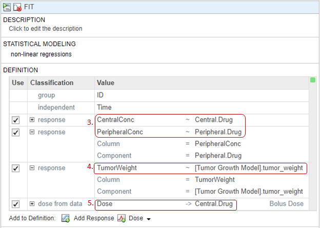
Task: Uncheck the CentralConc response checkbox
Action: click(x=15, y=120)
